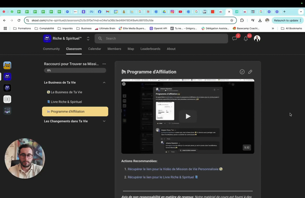Open chat messages icon with badge
Viewport: 305px width, 198px height.
click(x=235, y=38)
